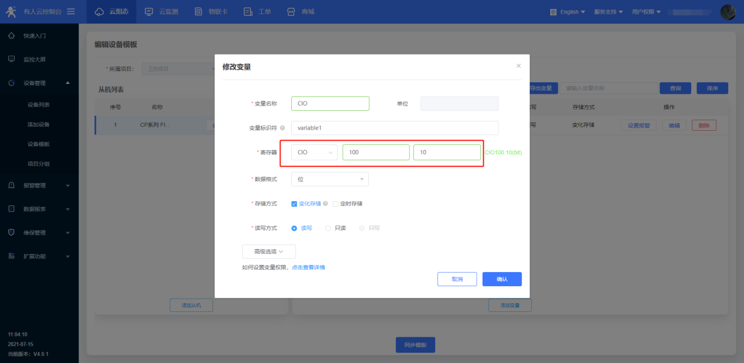Select the 只读 radio button
The image size is (744, 363).
coord(328,228)
